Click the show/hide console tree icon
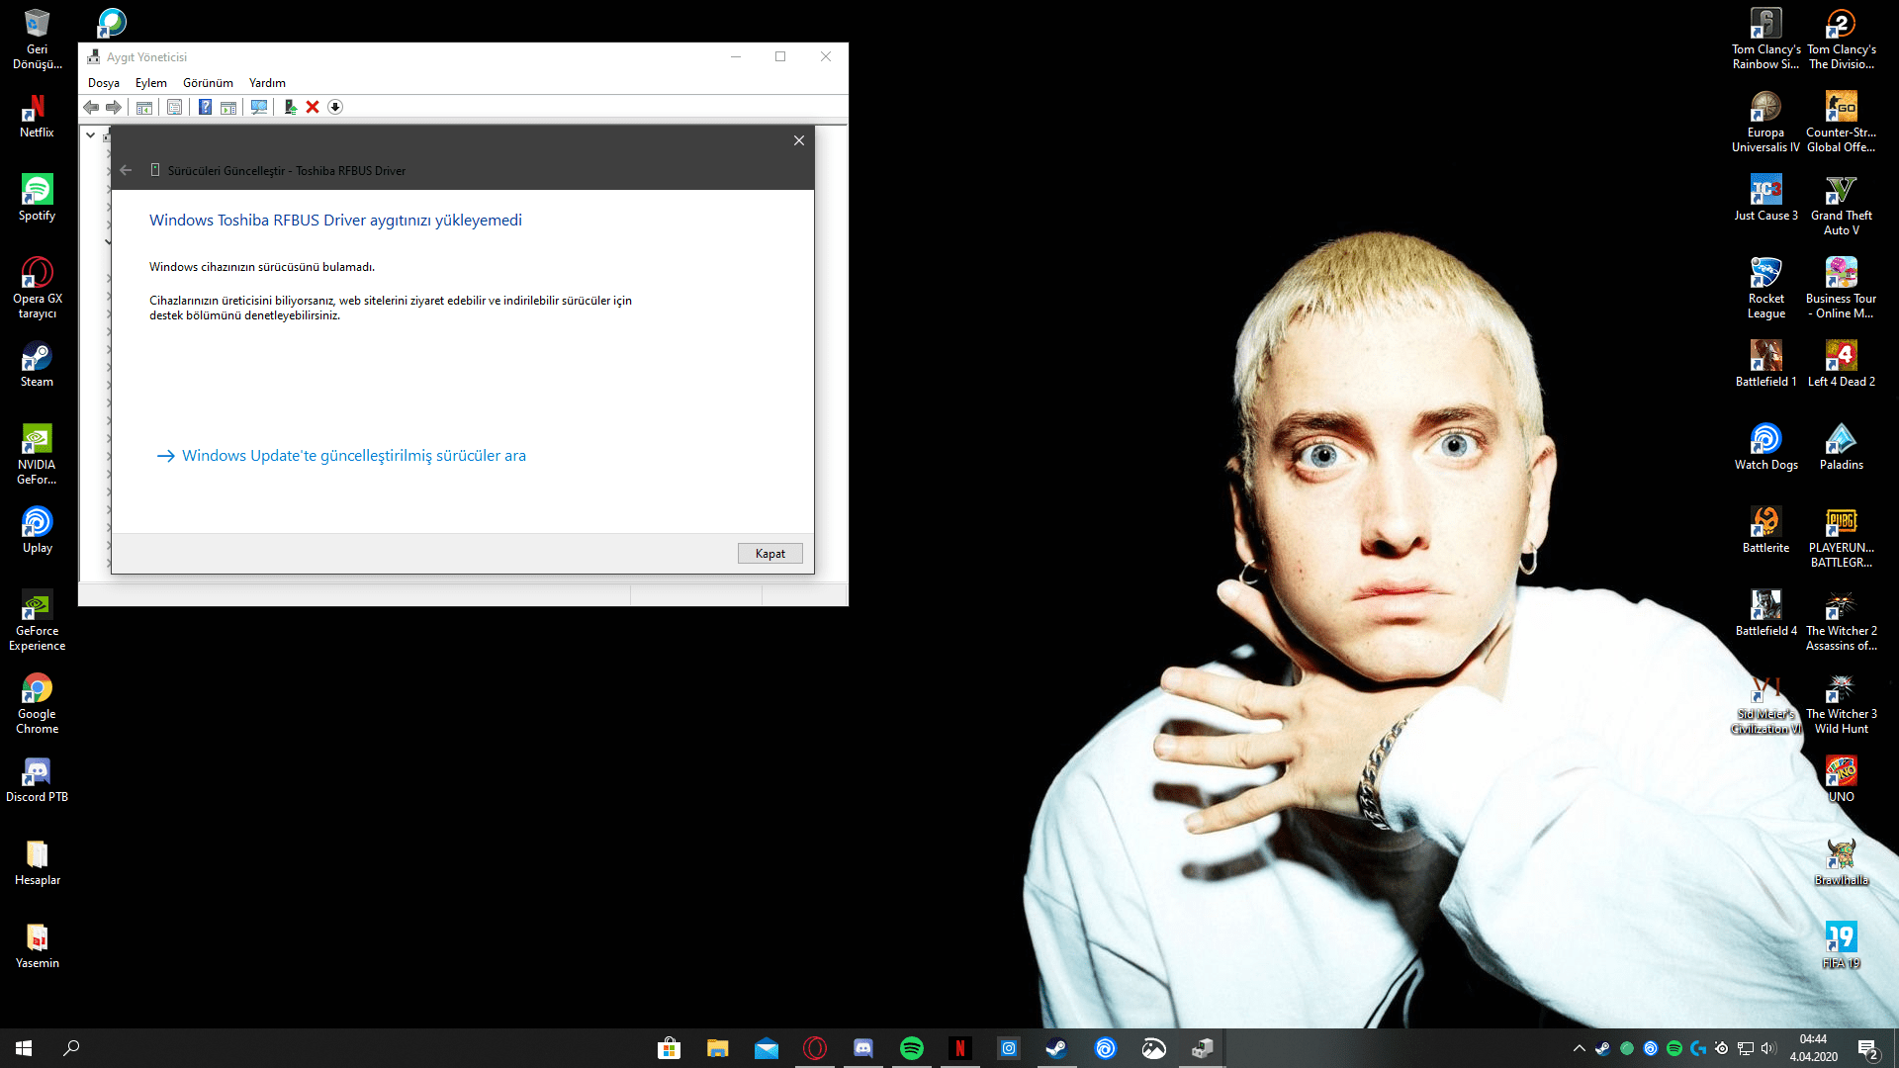The width and height of the screenshot is (1899, 1068). (x=144, y=107)
